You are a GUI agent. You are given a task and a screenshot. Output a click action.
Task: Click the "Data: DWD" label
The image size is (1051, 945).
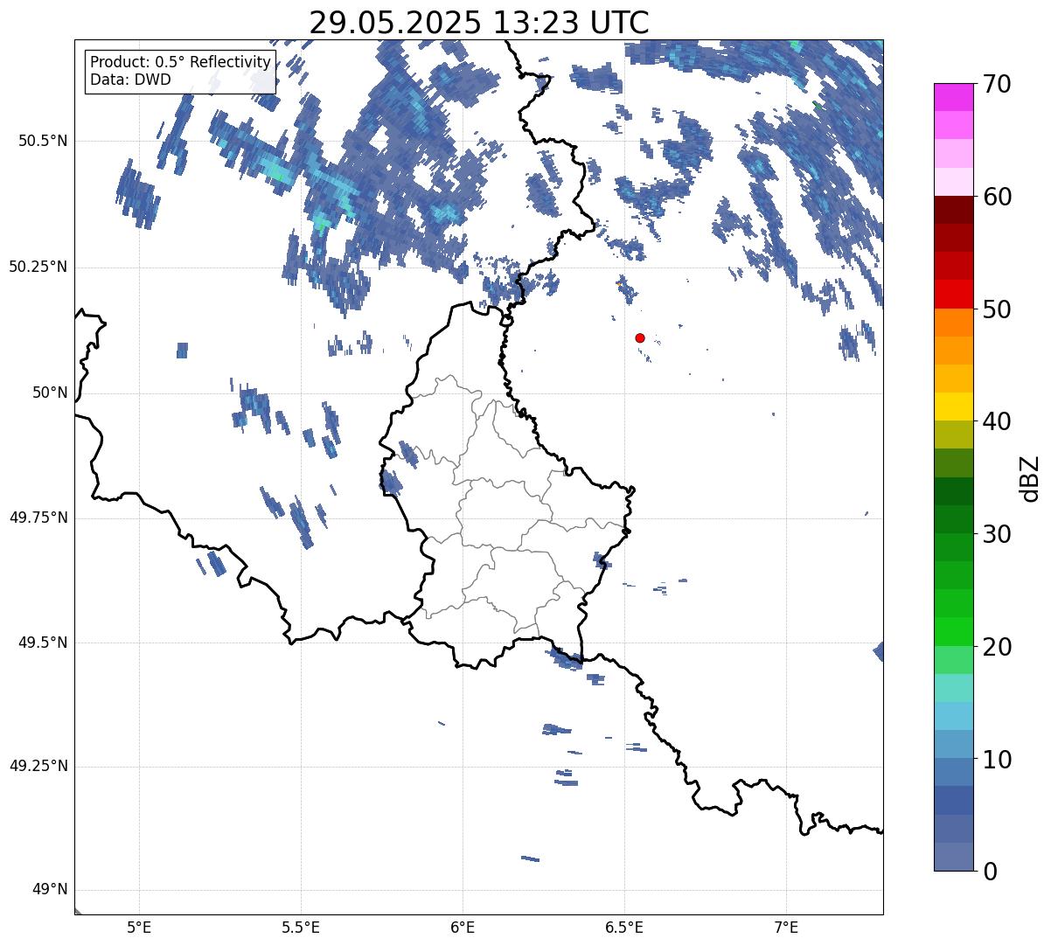[x=130, y=80]
